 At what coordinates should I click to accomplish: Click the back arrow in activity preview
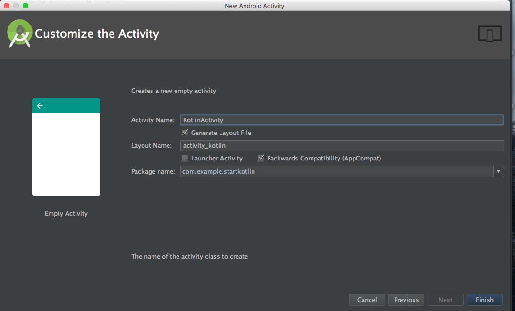click(40, 106)
